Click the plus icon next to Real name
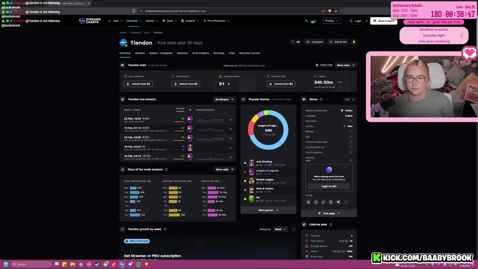The image size is (478, 269). 350,121
